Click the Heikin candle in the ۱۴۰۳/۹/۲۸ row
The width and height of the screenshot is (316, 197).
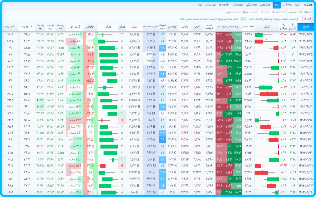click(x=105, y=35)
